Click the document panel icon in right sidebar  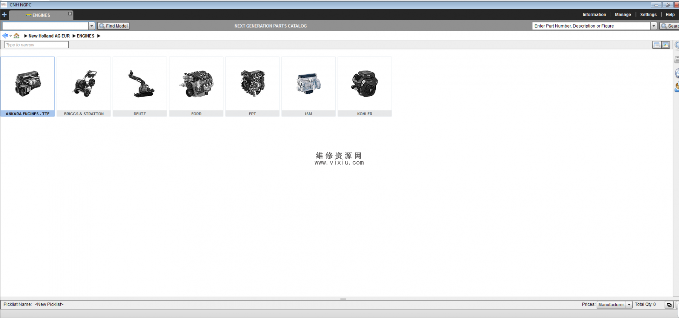(x=677, y=60)
